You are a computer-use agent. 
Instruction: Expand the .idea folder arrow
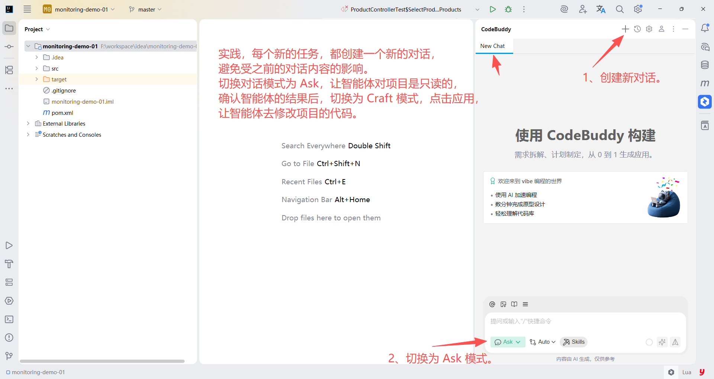coord(36,57)
